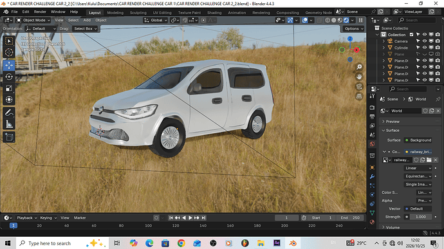Jump to timeline end frame
The height and width of the screenshot is (249, 444).
coord(203,218)
